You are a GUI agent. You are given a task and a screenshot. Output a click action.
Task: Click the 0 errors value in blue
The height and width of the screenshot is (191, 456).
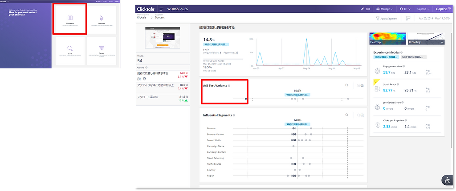click(x=388, y=108)
